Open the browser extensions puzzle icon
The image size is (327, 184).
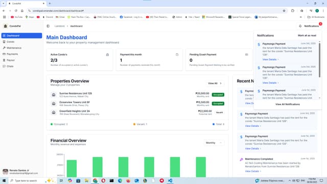pos(293,11)
